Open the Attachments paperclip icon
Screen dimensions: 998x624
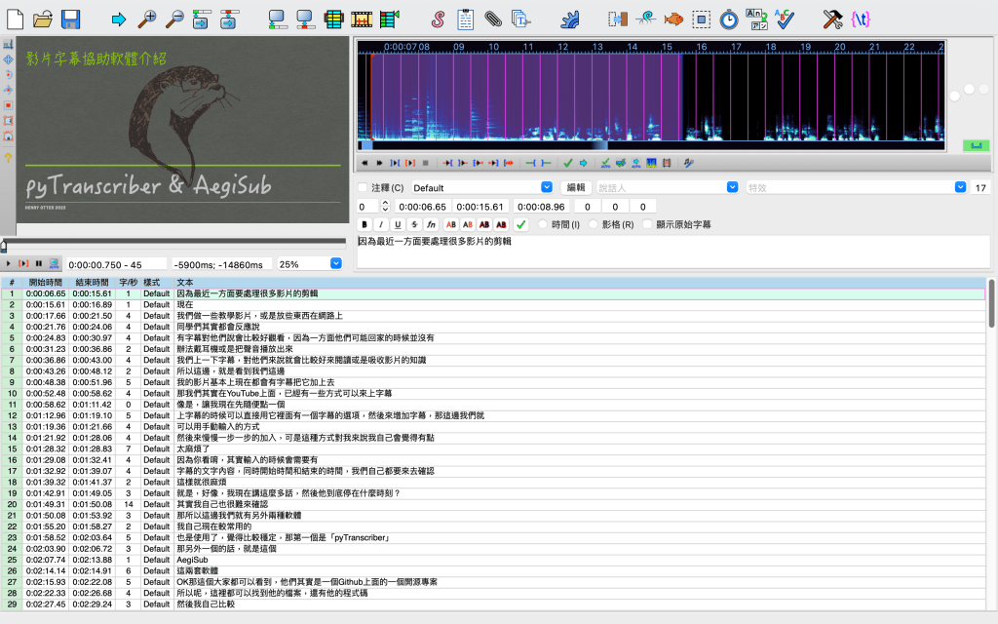click(493, 19)
